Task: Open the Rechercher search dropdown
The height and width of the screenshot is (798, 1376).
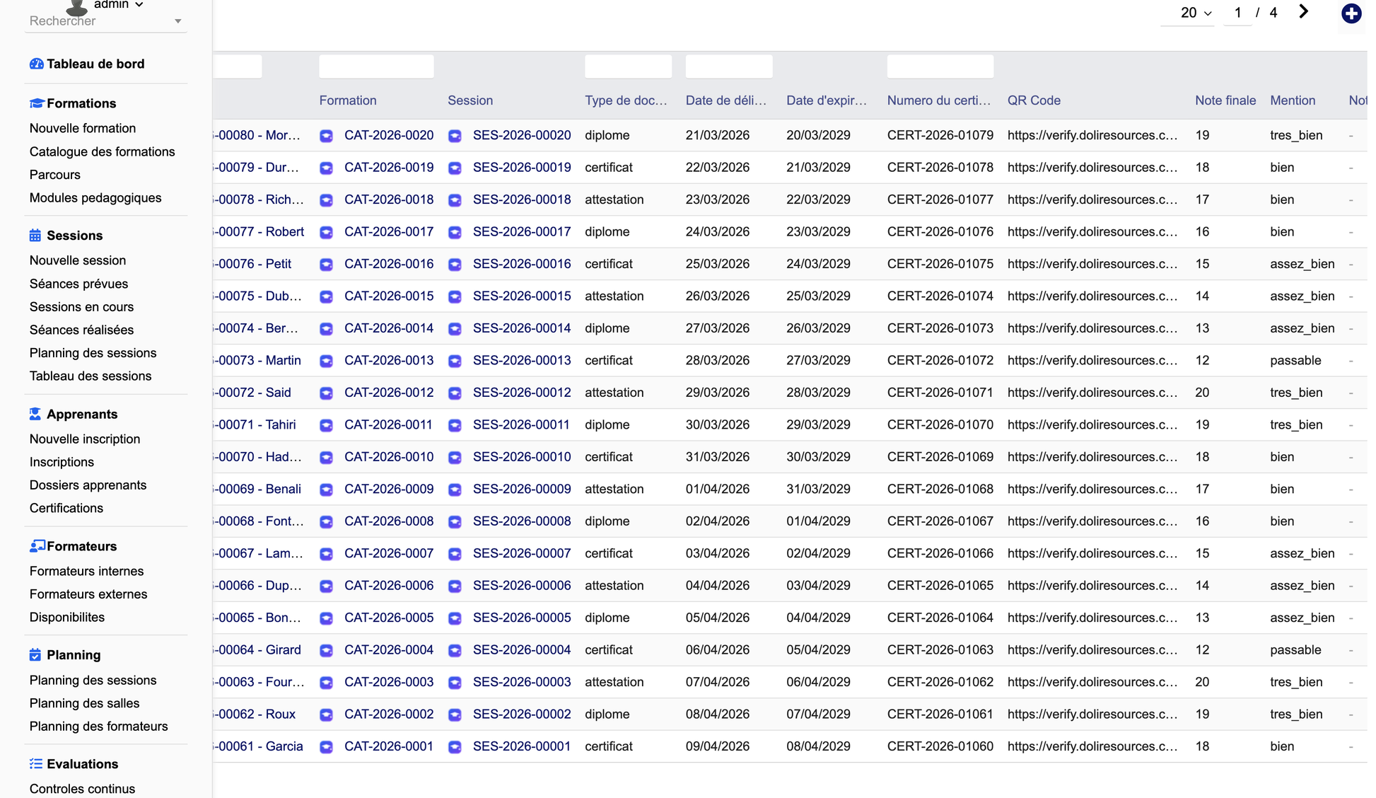Action: coord(106,21)
